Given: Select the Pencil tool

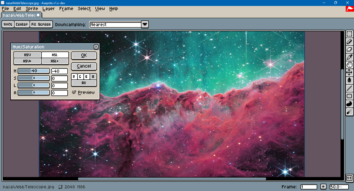Looking at the screenshot, I should pyautogui.click(x=349, y=41).
